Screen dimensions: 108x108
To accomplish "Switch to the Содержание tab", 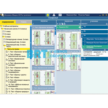I will tap(8, 22).
